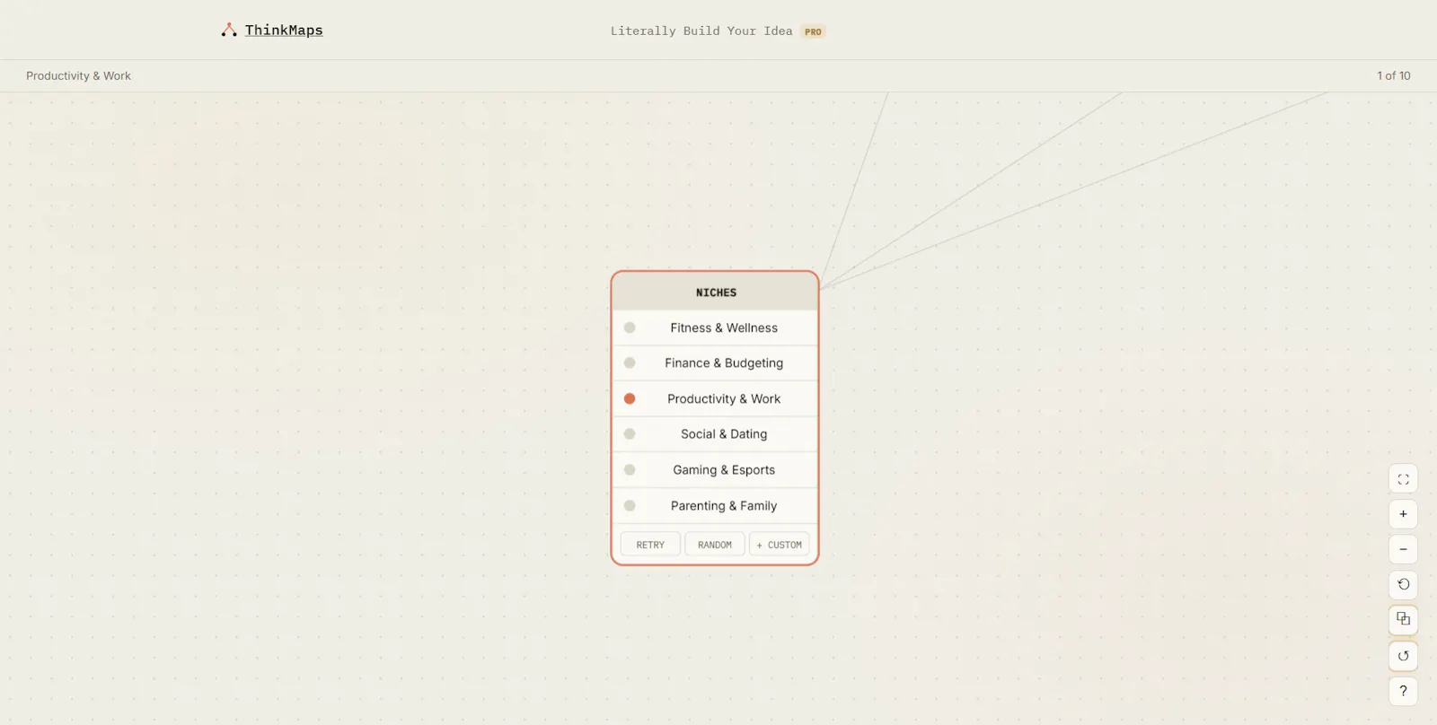Add a niche with + CUSTOM button
This screenshot has height=725, width=1437.
coord(780,545)
